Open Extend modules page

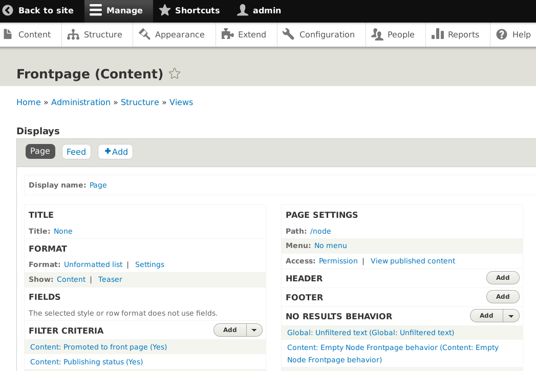(244, 35)
